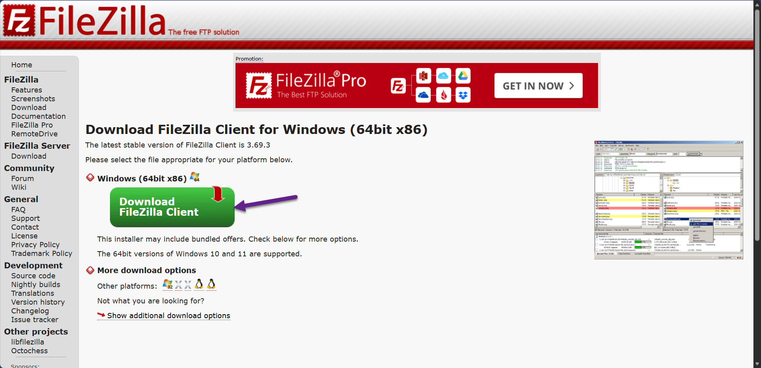
Task: Click the page's vertical scrollbar
Action: tap(757, 184)
